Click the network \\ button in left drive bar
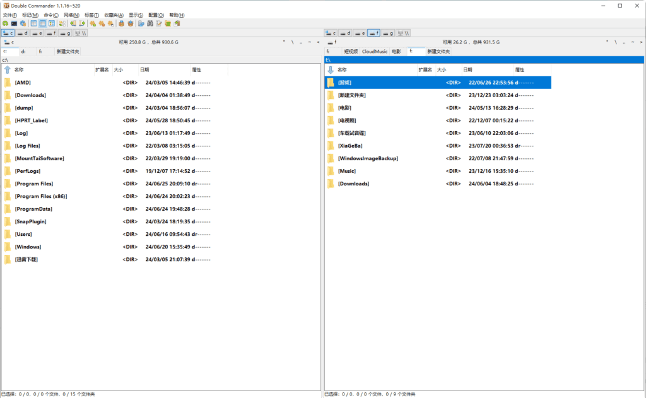Image resolution: width=646 pixels, height=398 pixels. click(x=81, y=33)
